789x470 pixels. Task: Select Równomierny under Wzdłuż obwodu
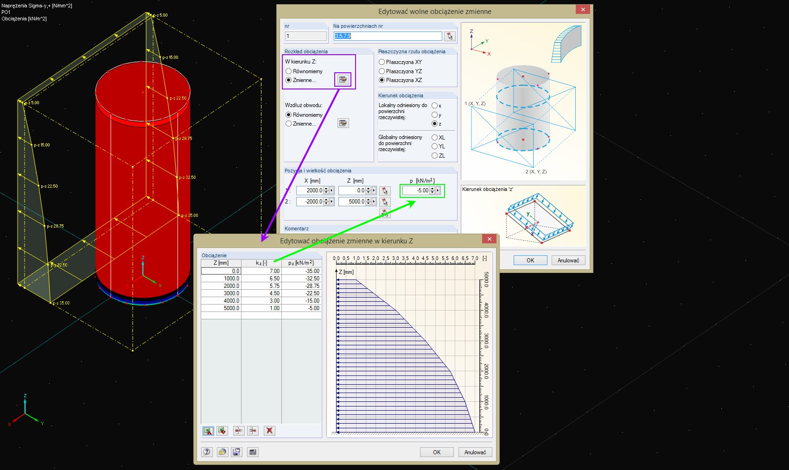pos(289,115)
